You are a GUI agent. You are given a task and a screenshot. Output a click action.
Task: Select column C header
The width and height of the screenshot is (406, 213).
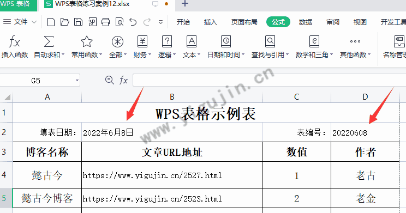tap(296, 97)
